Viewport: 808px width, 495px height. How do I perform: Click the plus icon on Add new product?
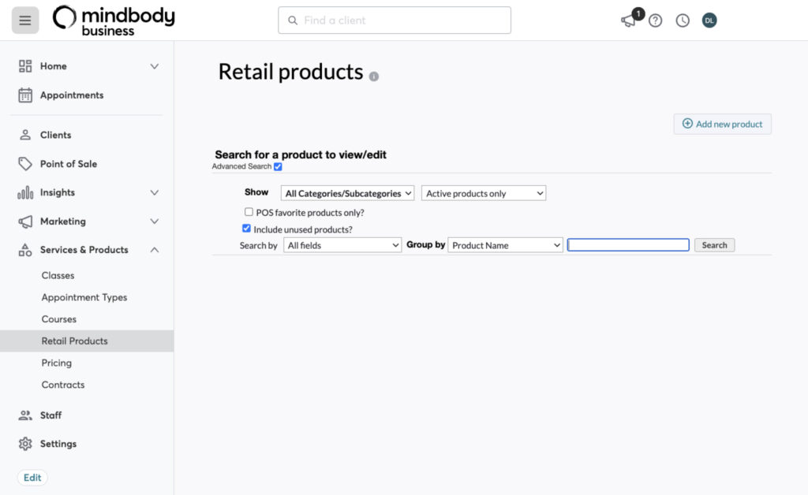[687, 124]
